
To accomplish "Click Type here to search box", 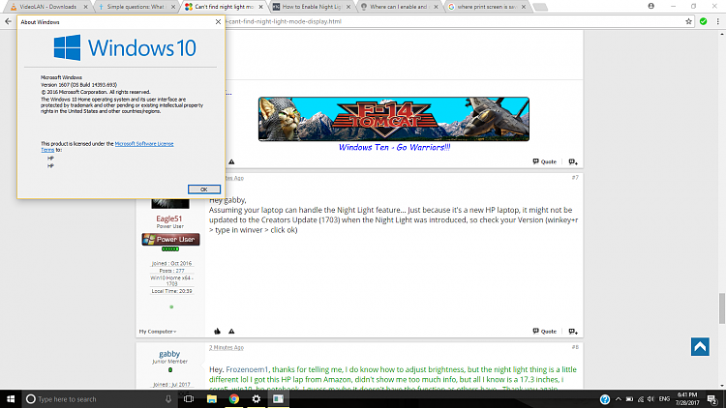I will coord(100,398).
